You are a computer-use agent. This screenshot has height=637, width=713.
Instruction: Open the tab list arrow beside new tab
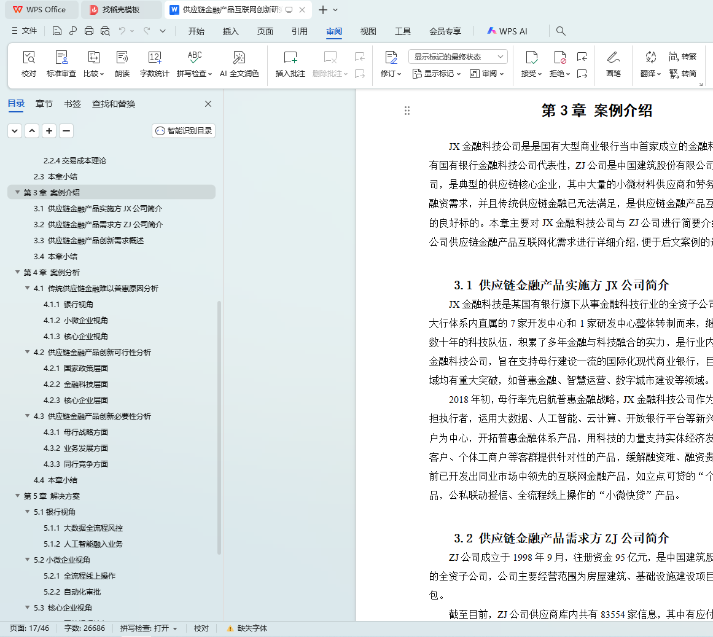pyautogui.click(x=335, y=10)
